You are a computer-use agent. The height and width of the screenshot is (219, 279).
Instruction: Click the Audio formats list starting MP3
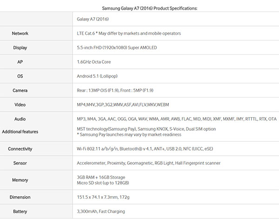click(177, 119)
